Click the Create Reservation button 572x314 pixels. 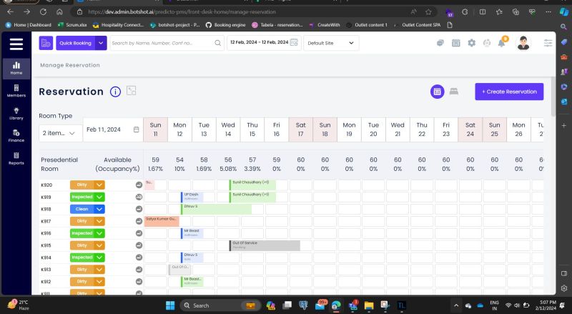[509, 92]
